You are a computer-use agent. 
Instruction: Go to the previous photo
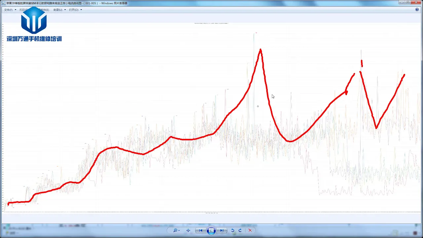click(201, 230)
